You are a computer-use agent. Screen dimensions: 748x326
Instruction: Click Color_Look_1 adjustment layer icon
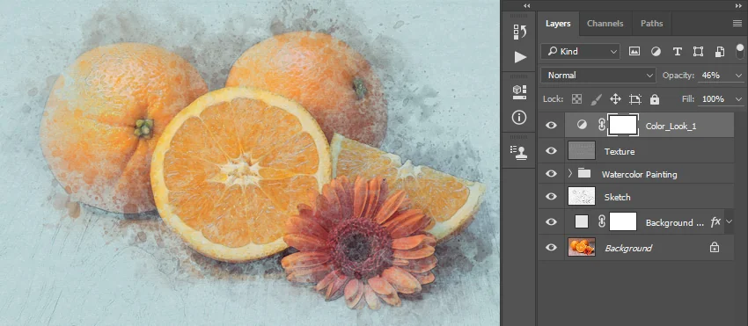point(582,125)
